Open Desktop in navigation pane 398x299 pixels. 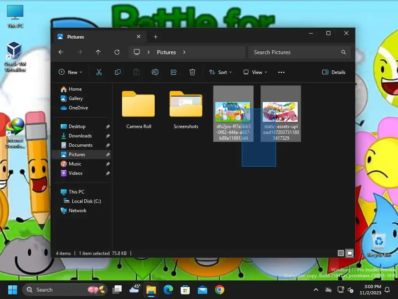click(77, 127)
